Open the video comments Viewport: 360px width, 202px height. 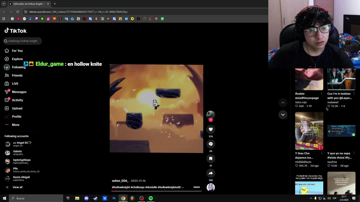pos(211,144)
